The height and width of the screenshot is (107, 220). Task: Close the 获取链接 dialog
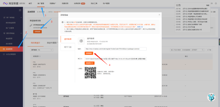[159, 15]
